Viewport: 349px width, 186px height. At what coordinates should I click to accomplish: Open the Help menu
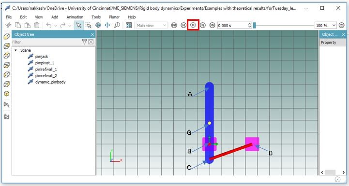pyautogui.click(x=132, y=17)
